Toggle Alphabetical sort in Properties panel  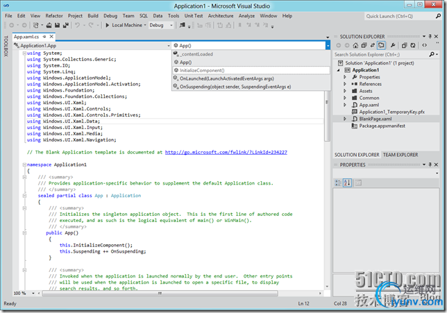click(348, 183)
